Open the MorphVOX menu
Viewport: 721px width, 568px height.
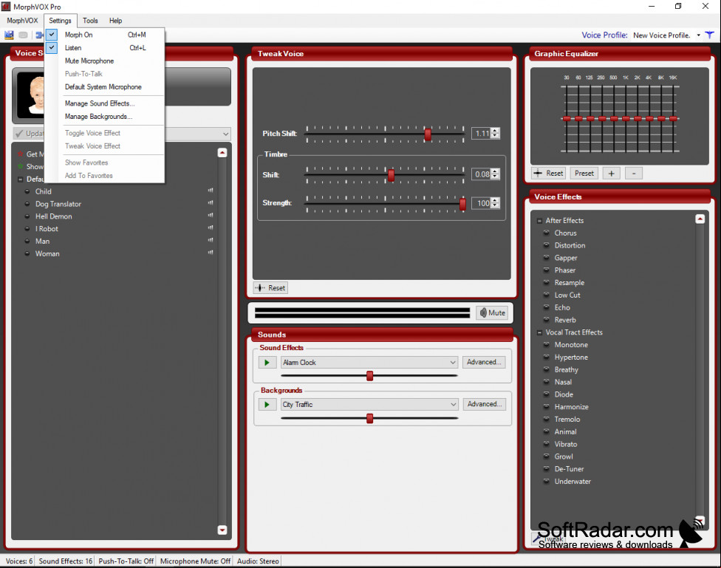coord(22,21)
